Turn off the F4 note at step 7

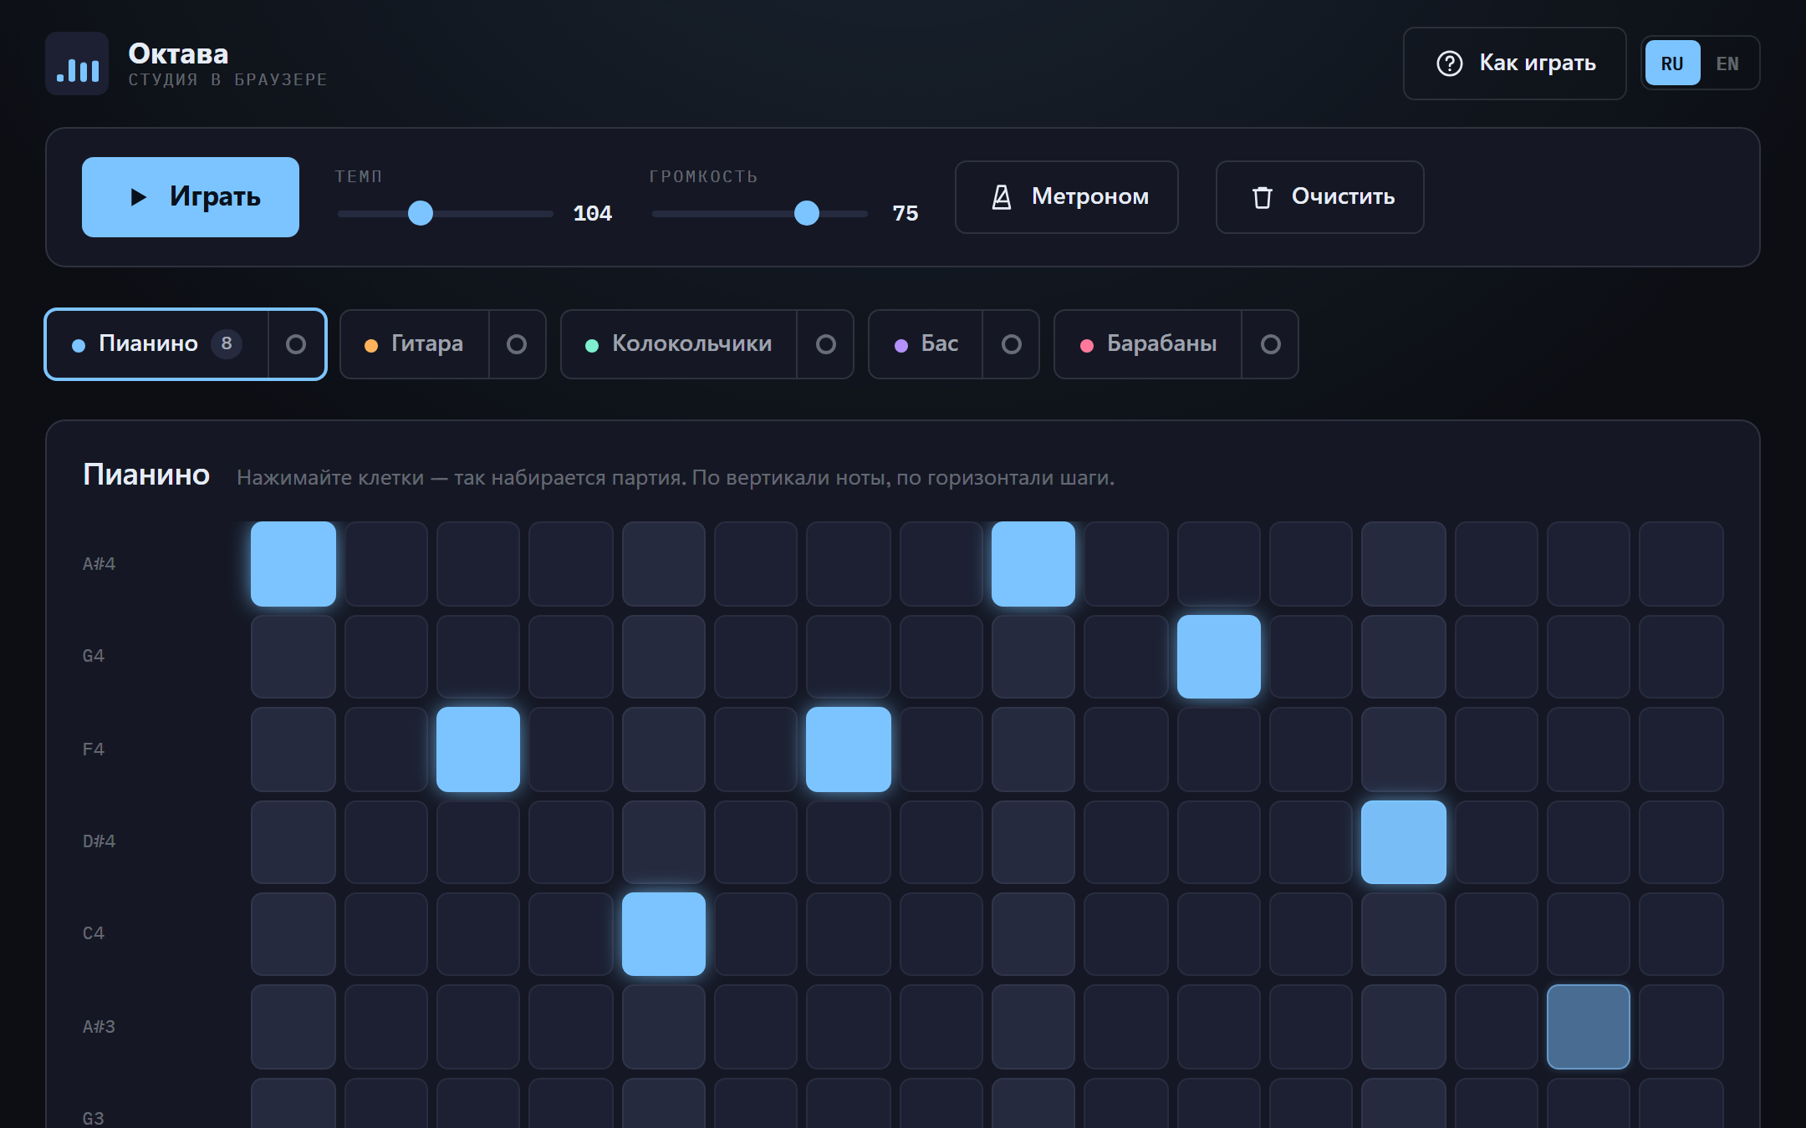[849, 749]
